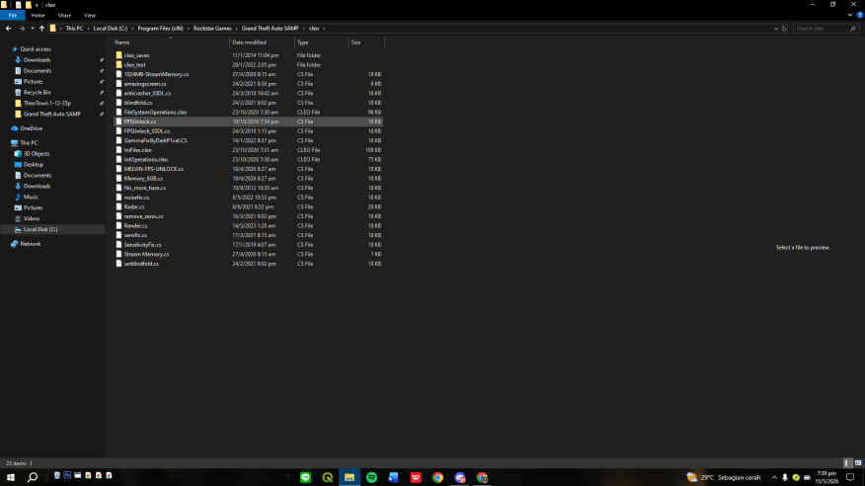Click the Properties quick access icon in title bar

coord(18,5)
